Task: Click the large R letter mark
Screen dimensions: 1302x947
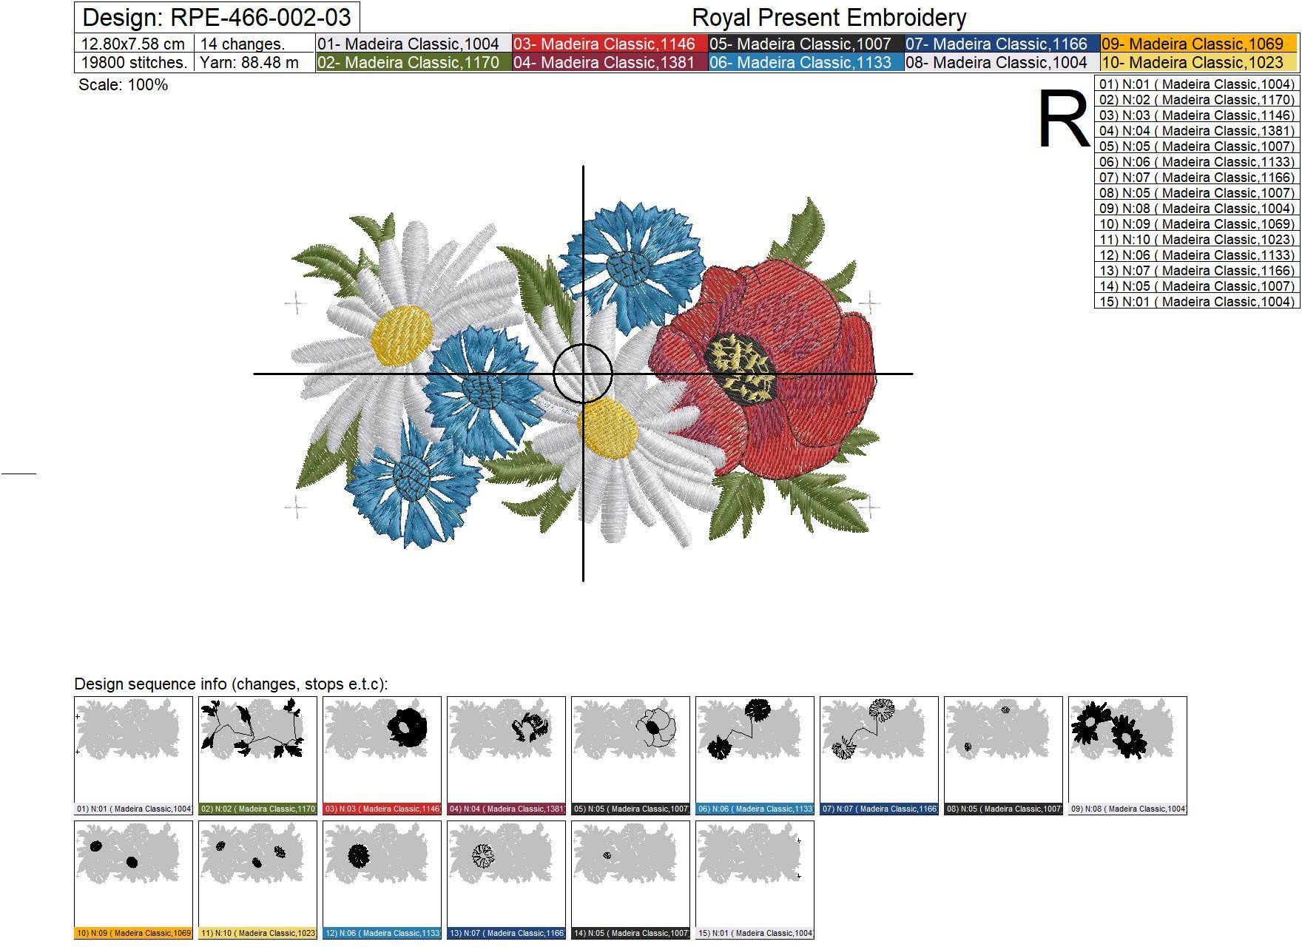Action: pyautogui.click(x=1064, y=118)
